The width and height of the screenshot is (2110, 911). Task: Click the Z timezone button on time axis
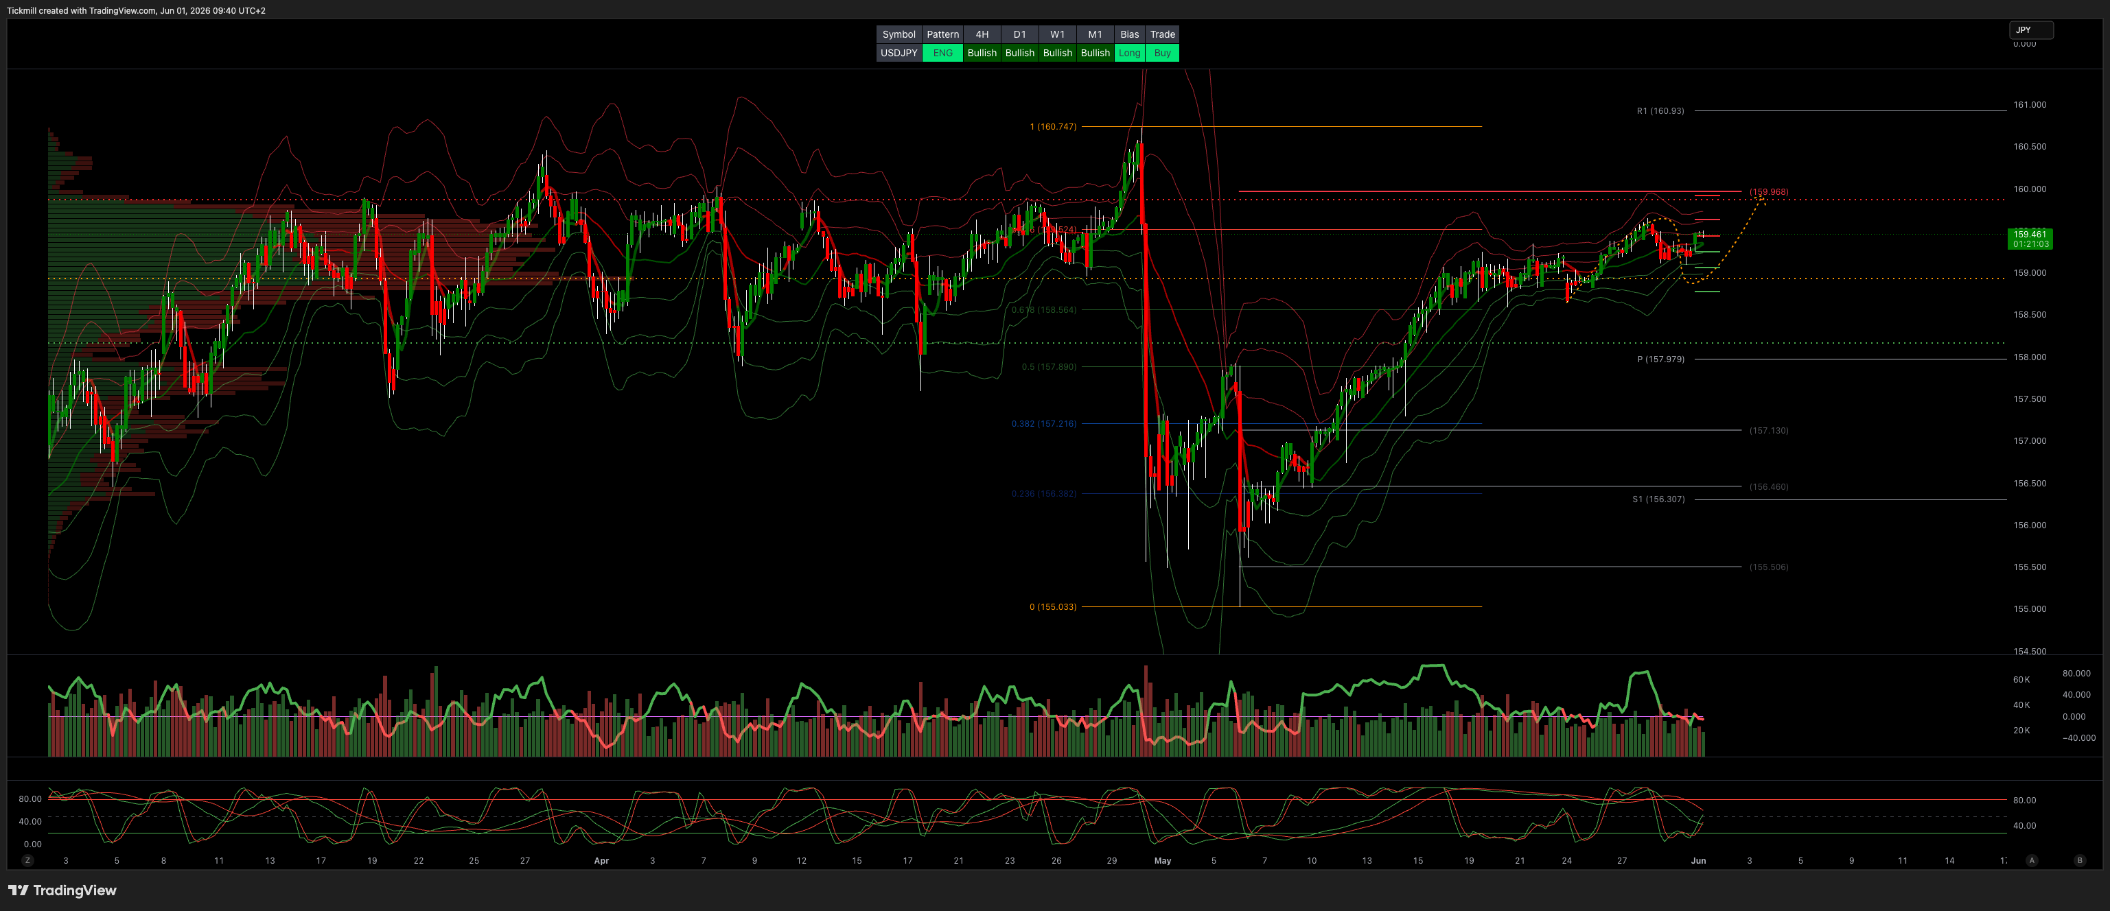[28, 860]
